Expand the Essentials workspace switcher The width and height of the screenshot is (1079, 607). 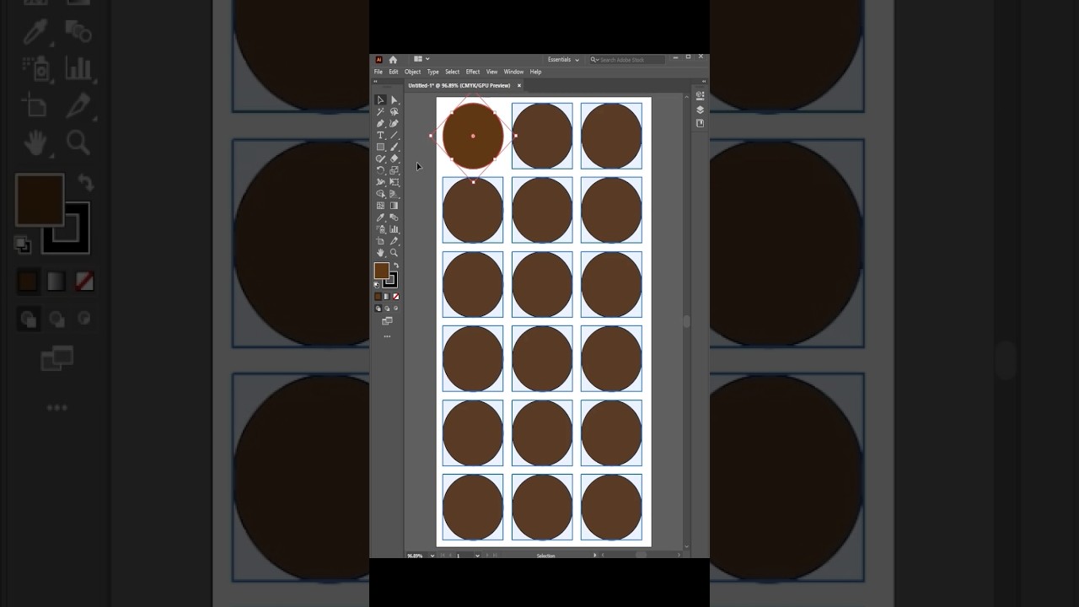[x=563, y=60]
